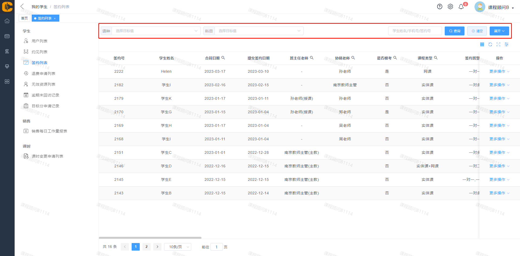Open 退费申请列表 in the sidebar
This screenshot has height=256, width=520.
click(x=43, y=74)
